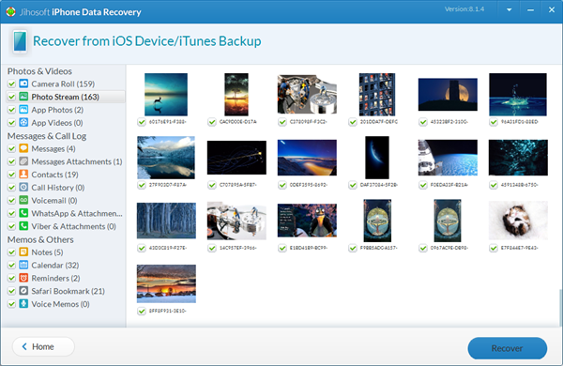The width and height of the screenshot is (563, 366).
Task: Click the Voicemail icon
Action: click(23, 200)
